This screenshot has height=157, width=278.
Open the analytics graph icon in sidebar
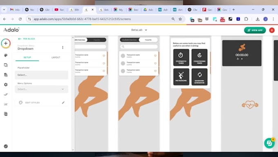[x=6, y=104]
